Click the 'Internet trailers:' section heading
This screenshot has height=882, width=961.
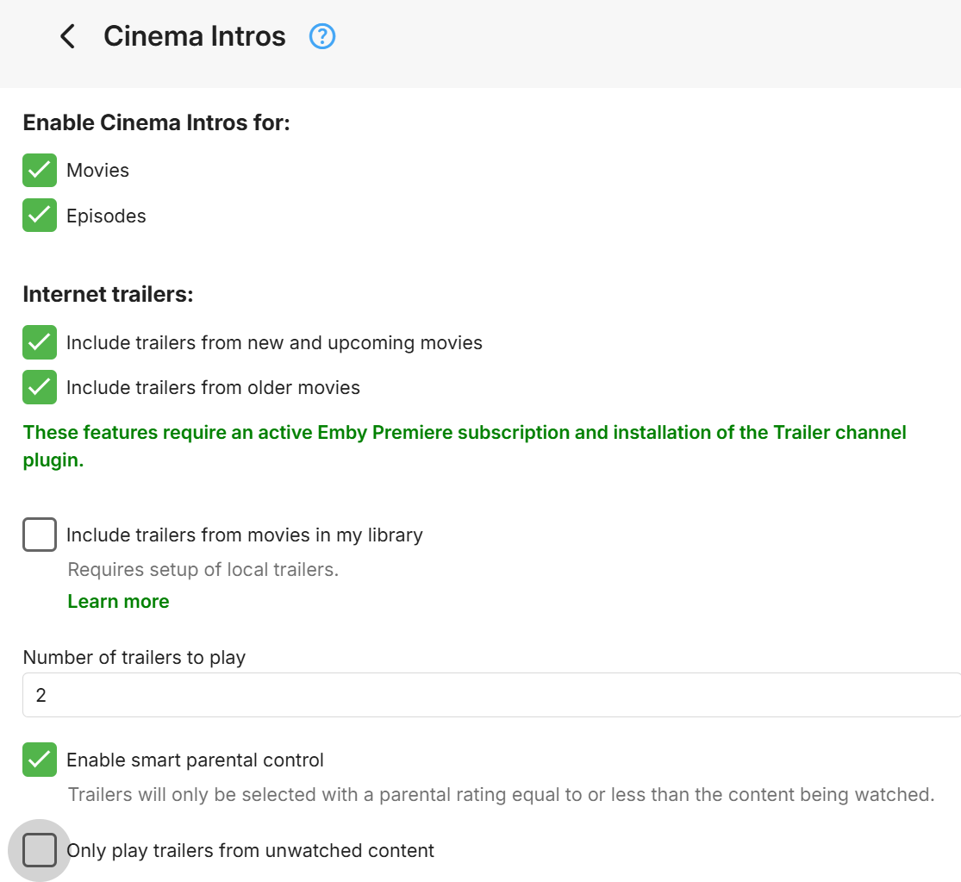coord(108,295)
